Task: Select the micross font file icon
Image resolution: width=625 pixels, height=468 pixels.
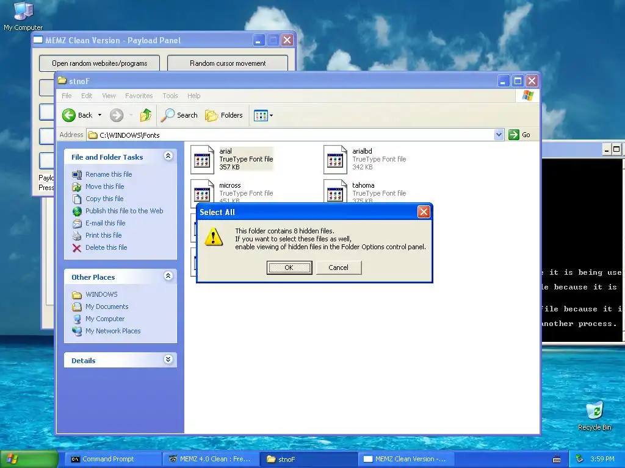Action: click(x=203, y=191)
